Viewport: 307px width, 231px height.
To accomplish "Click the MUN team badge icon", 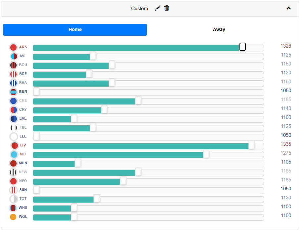I will coord(13,163).
